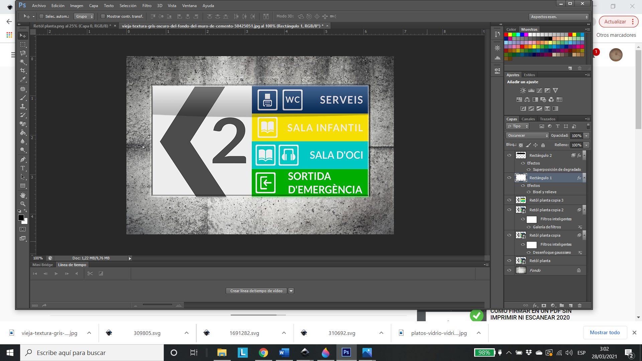Click the Línea de tiempo tab
The image size is (642, 361).
click(x=72, y=264)
